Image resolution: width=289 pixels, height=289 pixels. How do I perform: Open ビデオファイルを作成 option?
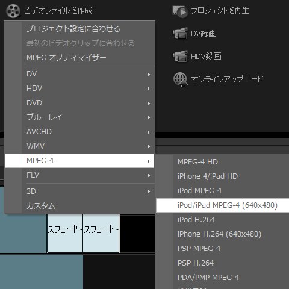click(58, 10)
